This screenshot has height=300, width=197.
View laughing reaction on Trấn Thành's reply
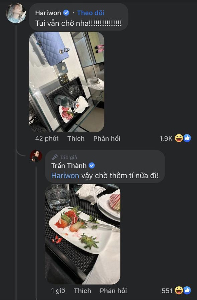179,290
